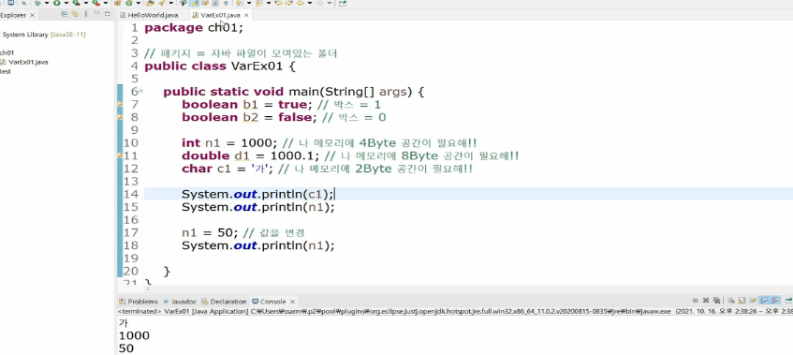Viewport: 793px width, 355px height.
Task: Select VarEx01.java in the Explorer tree
Action: 28,62
